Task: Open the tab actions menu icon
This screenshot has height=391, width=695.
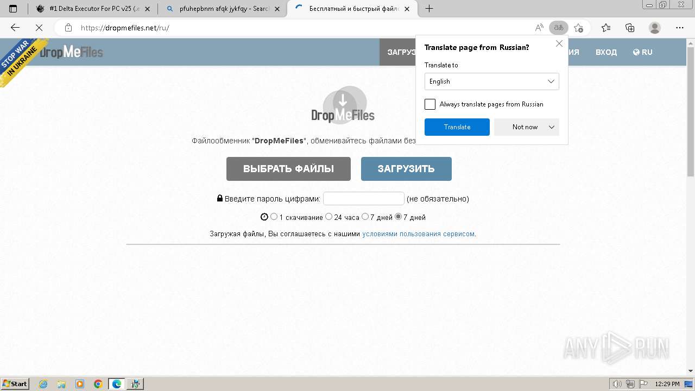Action: 13,9
